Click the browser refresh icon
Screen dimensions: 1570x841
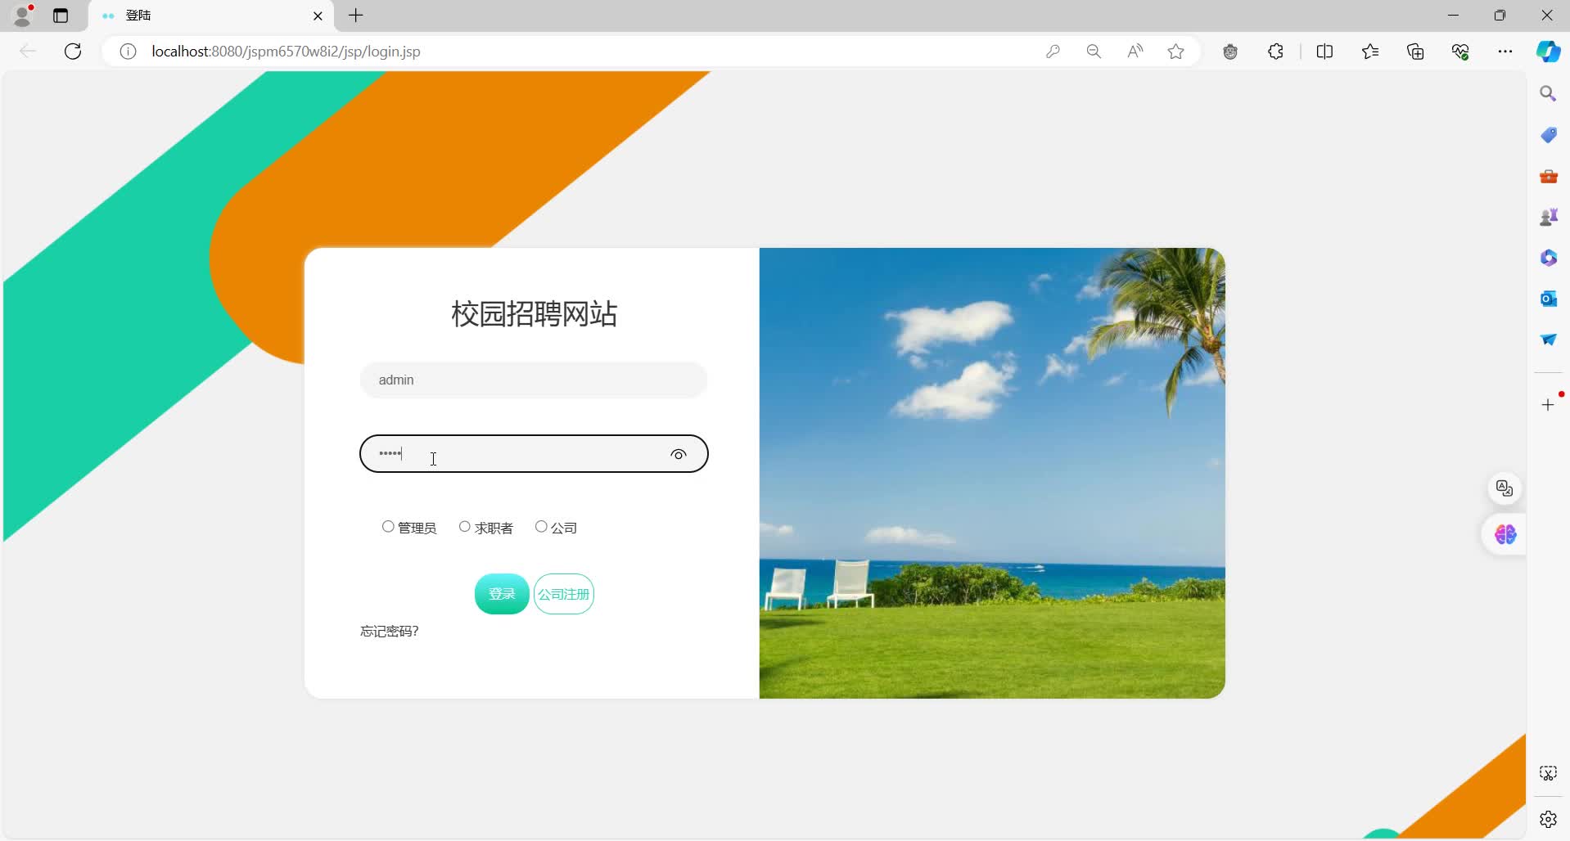[x=73, y=52]
